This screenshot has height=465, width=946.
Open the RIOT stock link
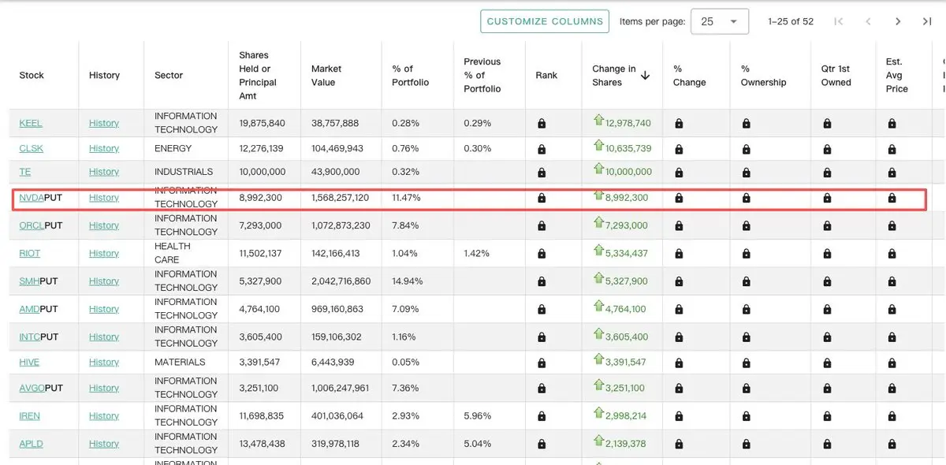click(30, 254)
